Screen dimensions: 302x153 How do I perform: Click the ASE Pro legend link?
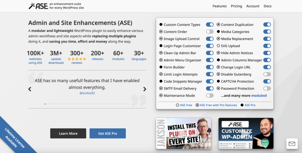coord(250,105)
